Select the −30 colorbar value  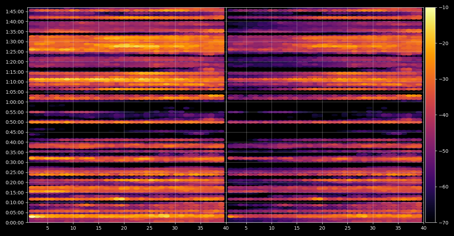pyautogui.click(x=444, y=79)
